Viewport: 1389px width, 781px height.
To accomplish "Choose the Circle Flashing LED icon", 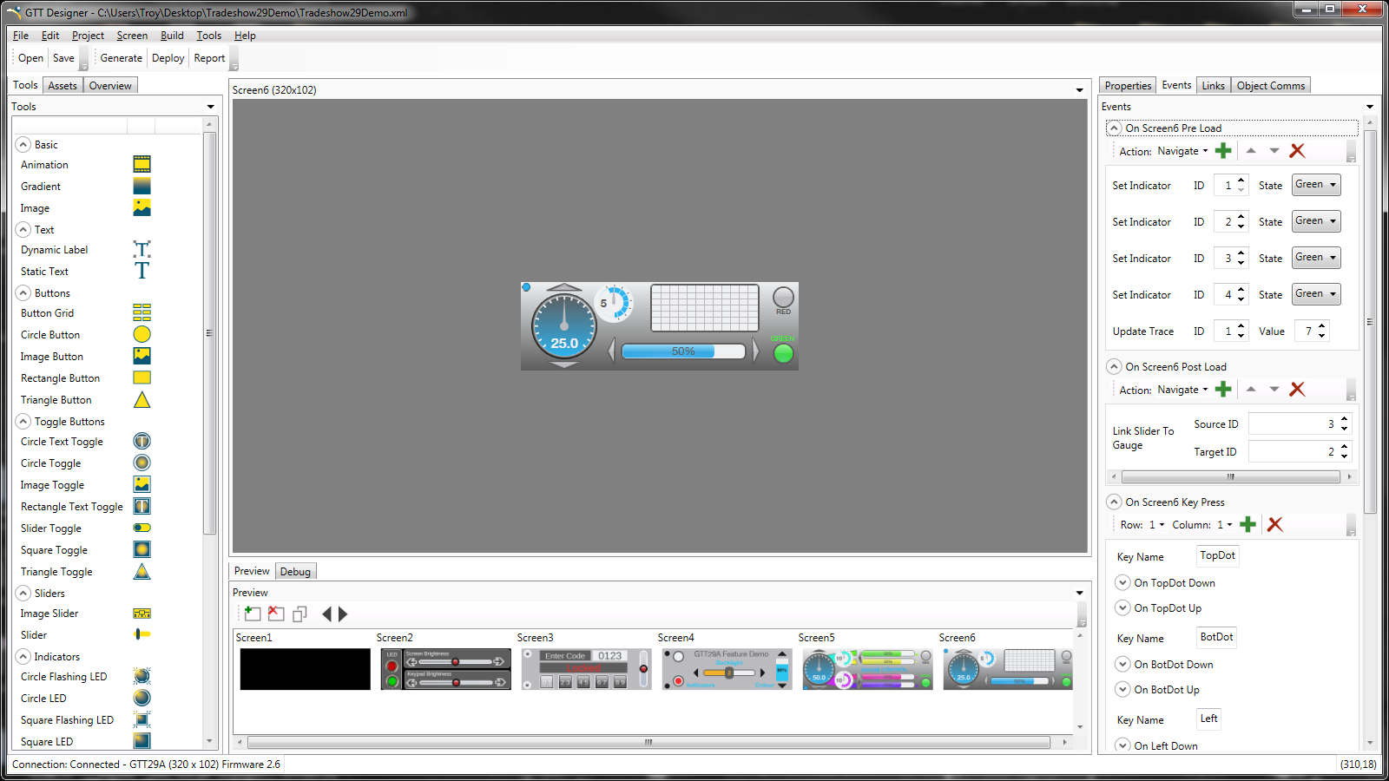I will coord(142,676).
